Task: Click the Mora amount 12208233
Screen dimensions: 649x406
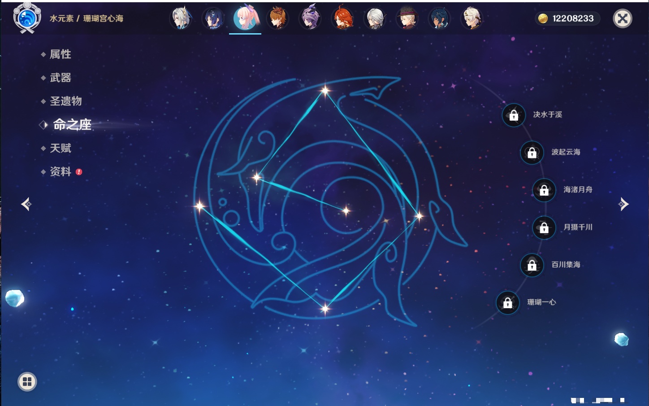Action: (573, 18)
